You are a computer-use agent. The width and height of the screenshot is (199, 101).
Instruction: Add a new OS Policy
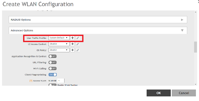click(x=72, y=50)
